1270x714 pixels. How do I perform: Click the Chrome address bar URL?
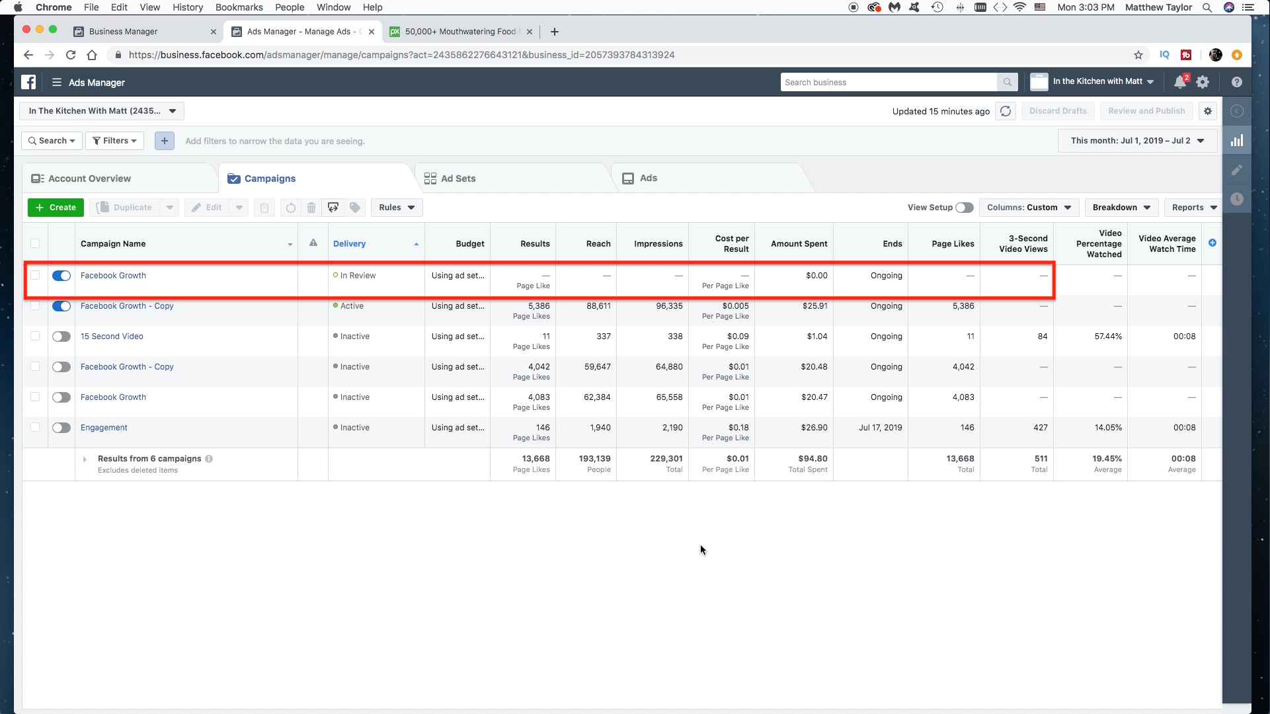401,55
